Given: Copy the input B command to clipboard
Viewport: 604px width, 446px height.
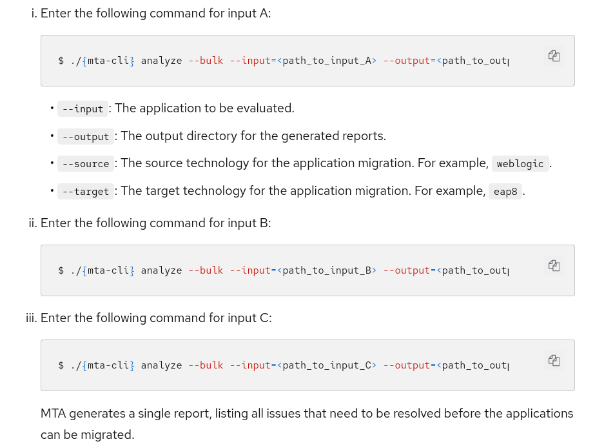Looking at the screenshot, I should coord(554,265).
